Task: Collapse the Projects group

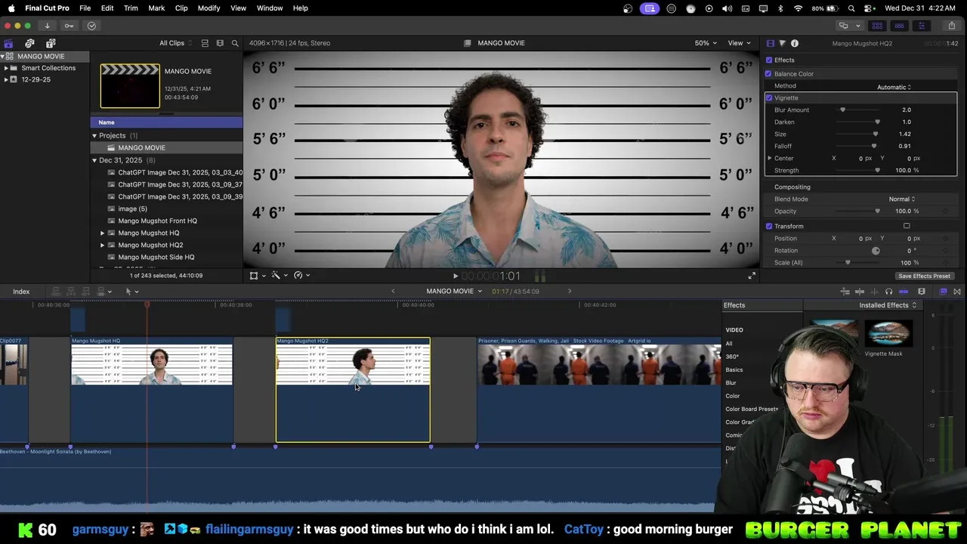Action: (x=94, y=136)
